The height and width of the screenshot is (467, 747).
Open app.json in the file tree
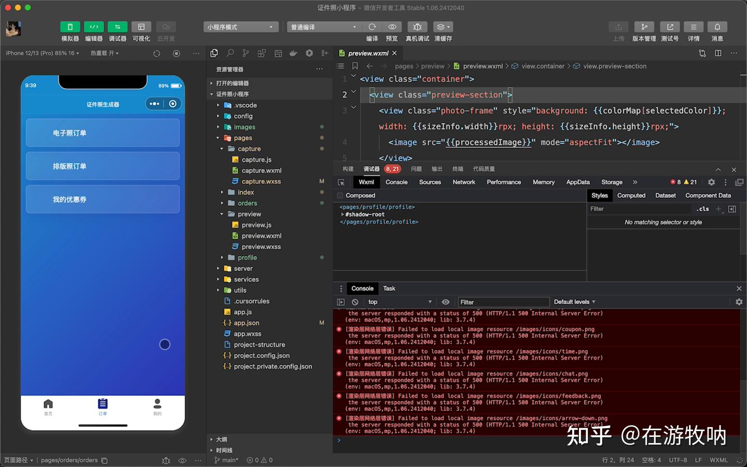click(x=246, y=323)
